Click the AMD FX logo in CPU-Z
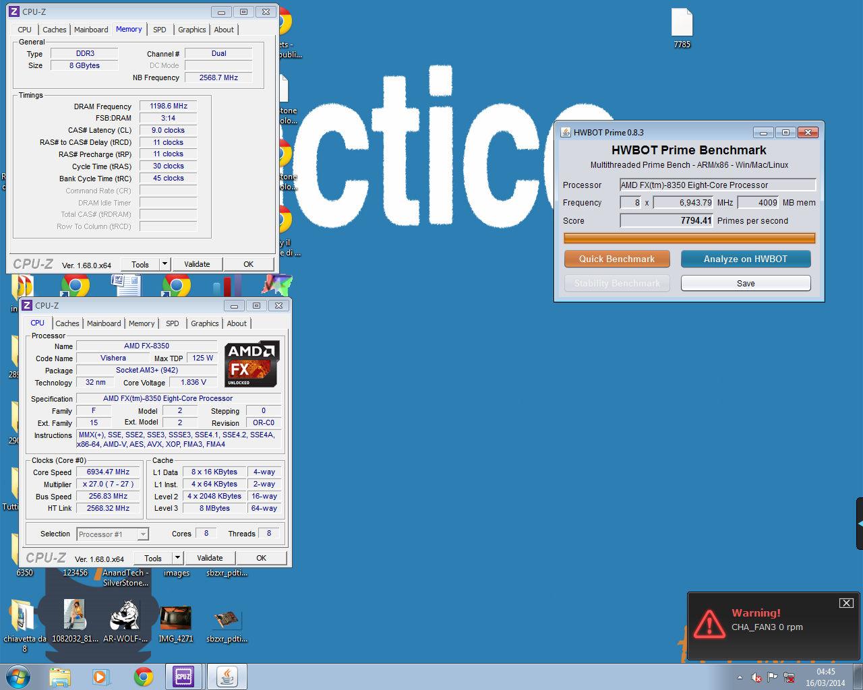Viewport: 863px width, 690px height. pyautogui.click(x=251, y=364)
